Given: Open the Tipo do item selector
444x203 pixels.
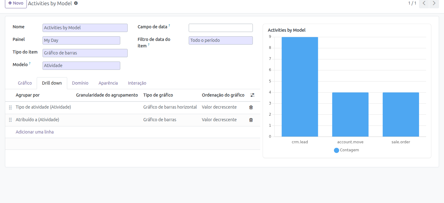Looking at the screenshot, I should click(x=85, y=53).
